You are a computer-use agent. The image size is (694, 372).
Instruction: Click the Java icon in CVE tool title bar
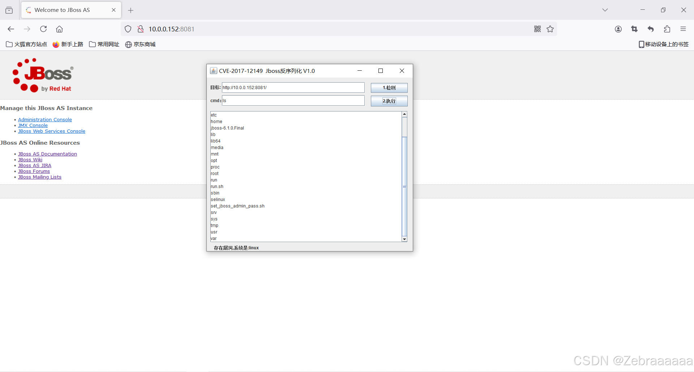(214, 71)
